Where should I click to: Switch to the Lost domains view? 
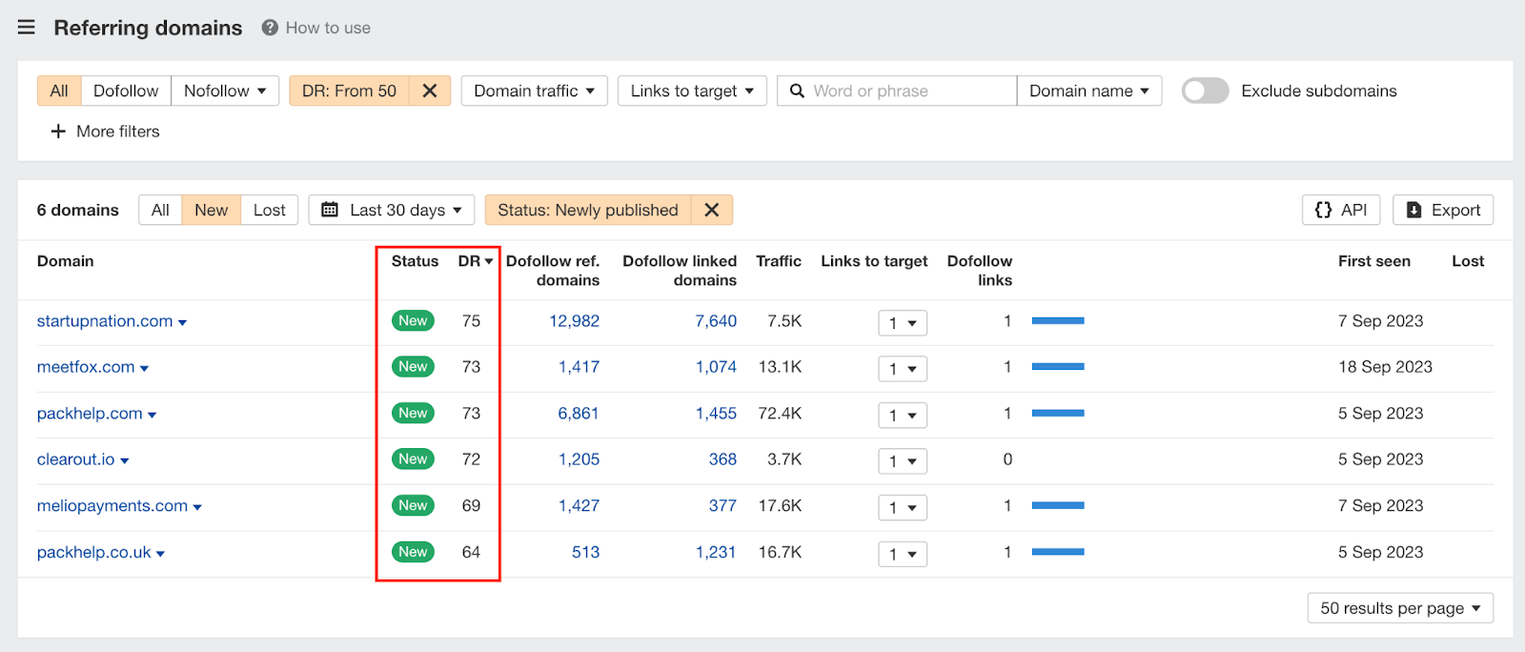269,210
